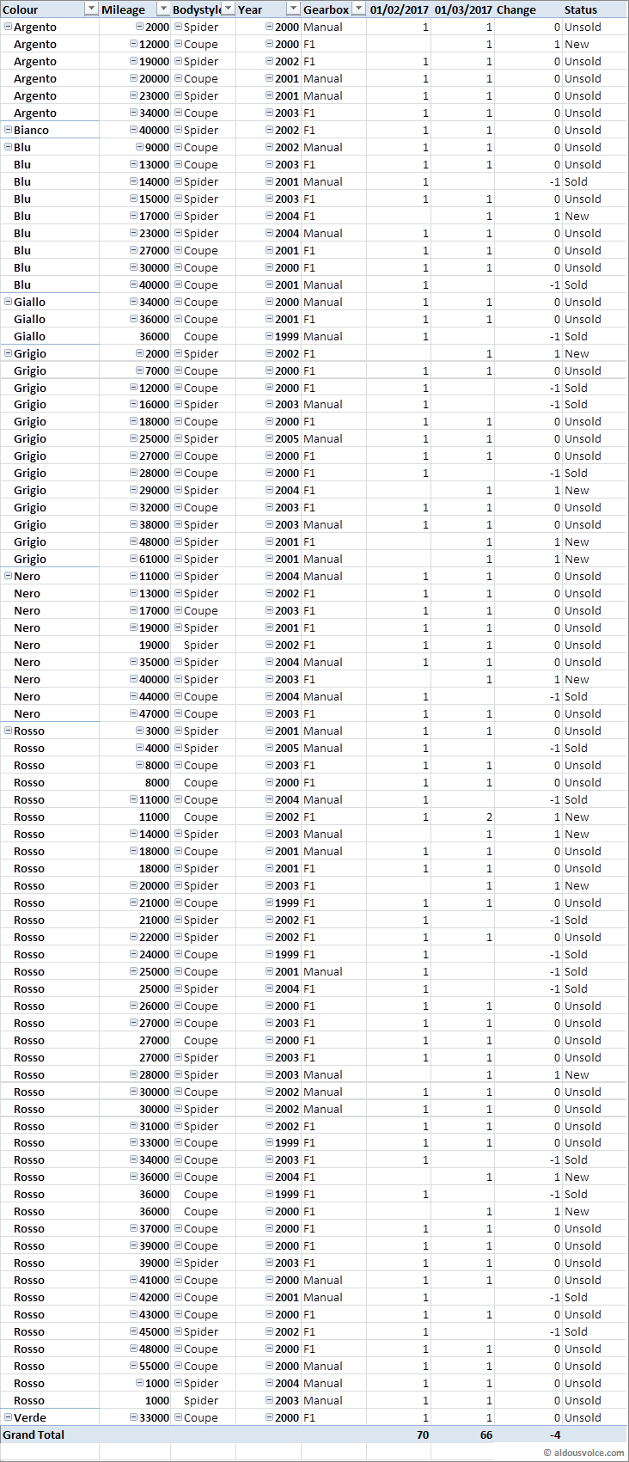Collapse the Nero colour group
Viewport: 629px width, 1462px height.
pos(9,576)
